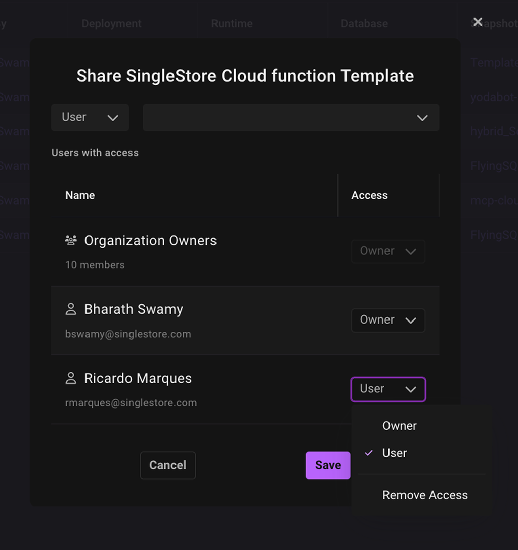518x550 pixels.
Task: Choose Owner in the access menu
Action: 422,426
